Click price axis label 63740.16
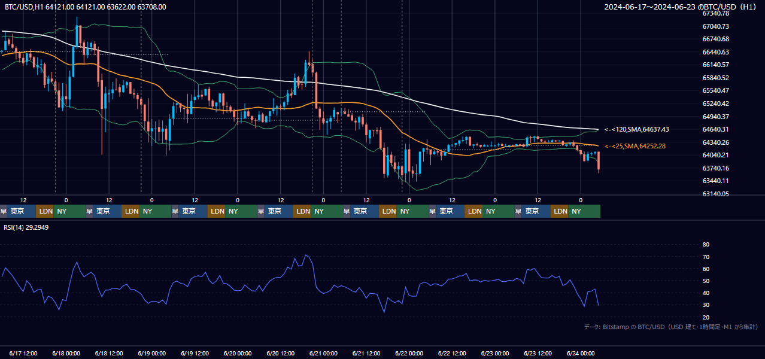 [x=715, y=168]
